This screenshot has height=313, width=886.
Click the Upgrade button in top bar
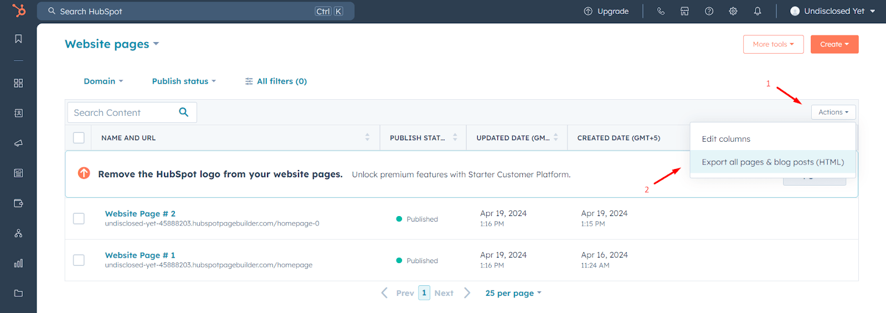(606, 11)
